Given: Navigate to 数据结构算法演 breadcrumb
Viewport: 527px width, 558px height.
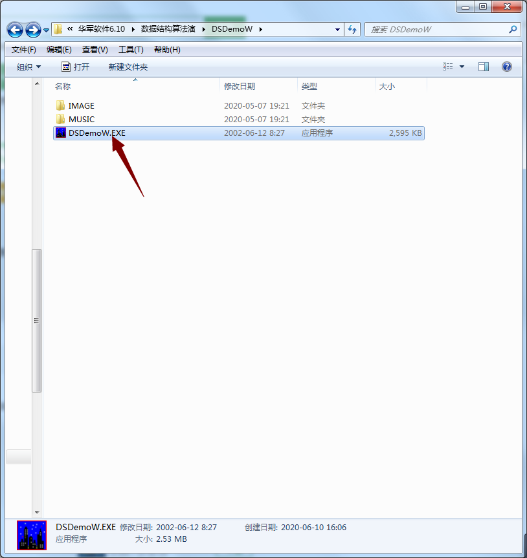Looking at the screenshot, I should pyautogui.click(x=168, y=29).
